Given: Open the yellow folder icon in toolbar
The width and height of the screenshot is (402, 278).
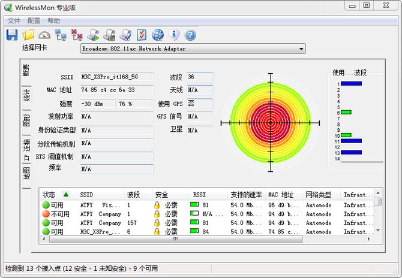Looking at the screenshot, I should point(28,35).
